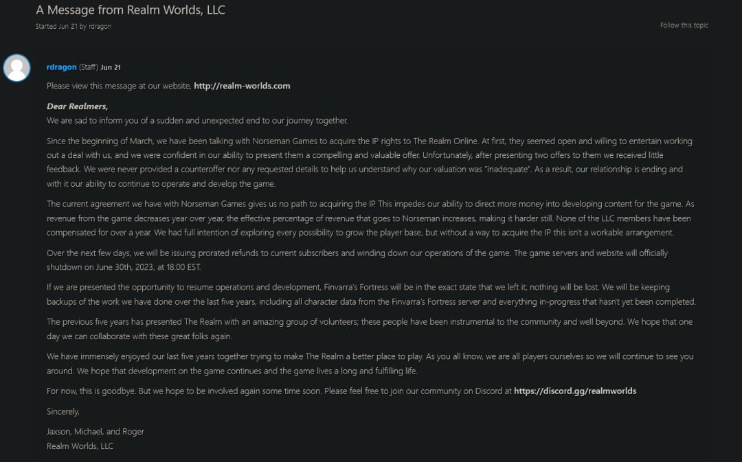Click the topic title "A Message from Realm Worlds, LLC"
Image resolution: width=742 pixels, height=462 pixels.
[131, 10]
